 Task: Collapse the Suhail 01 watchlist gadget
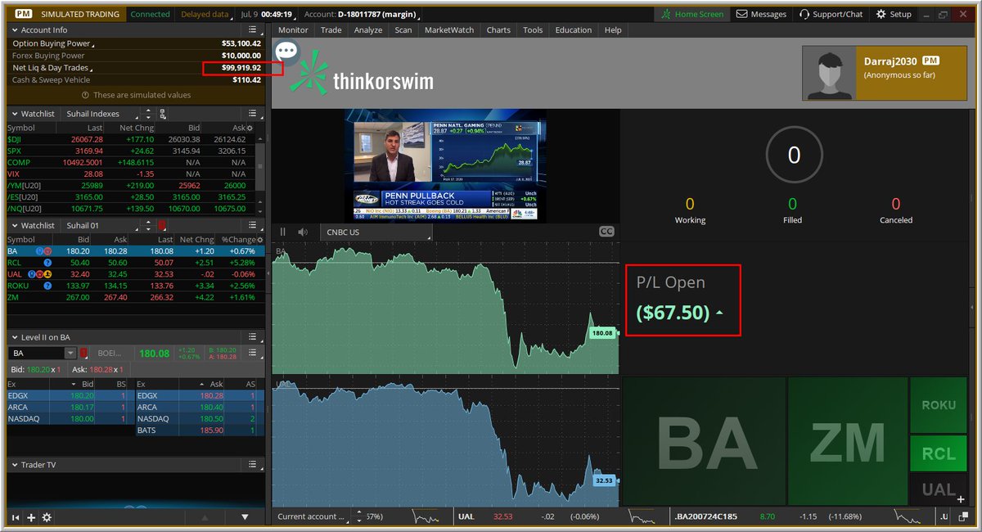point(14,225)
